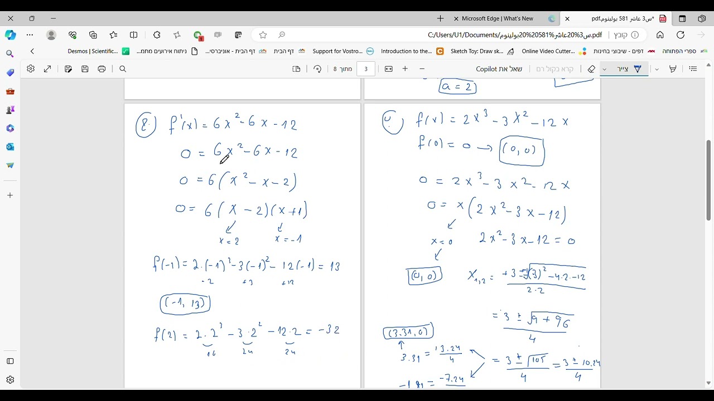Toggle fit to width view
Image resolution: width=714 pixels, height=401 pixels.
pyautogui.click(x=389, y=69)
